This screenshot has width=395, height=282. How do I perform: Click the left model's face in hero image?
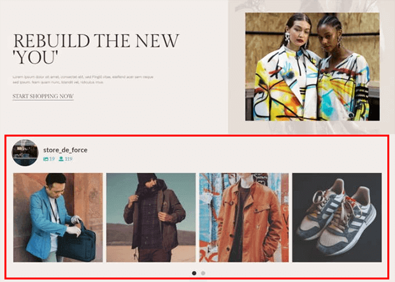(296, 33)
